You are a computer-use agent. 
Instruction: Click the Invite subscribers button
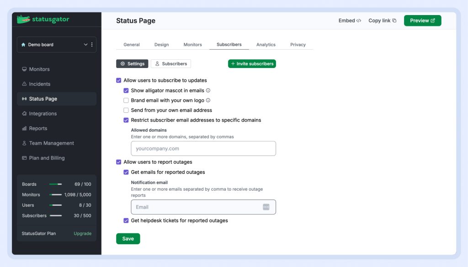252,64
